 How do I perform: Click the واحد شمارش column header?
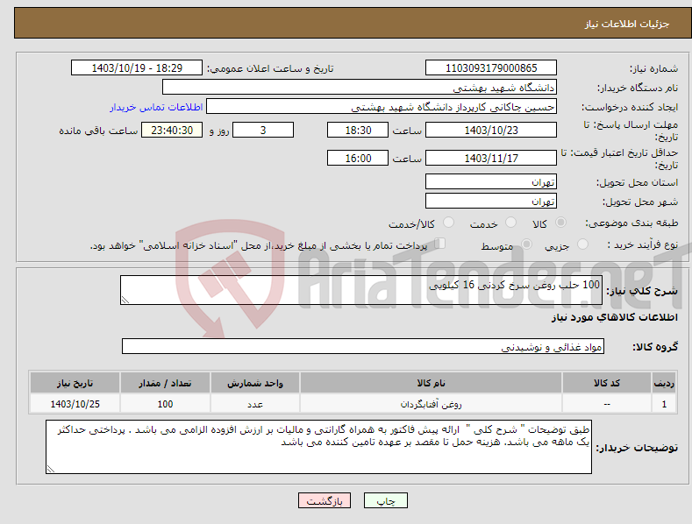click(255, 383)
